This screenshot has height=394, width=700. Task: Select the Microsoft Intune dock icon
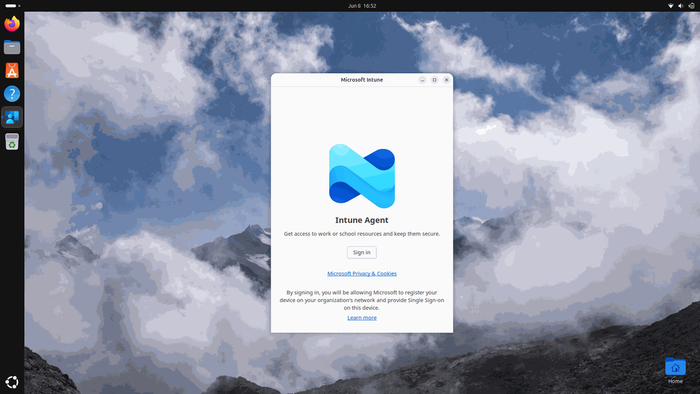point(12,117)
